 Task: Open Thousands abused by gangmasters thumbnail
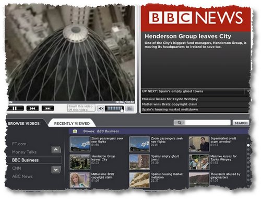[x=199, y=180]
